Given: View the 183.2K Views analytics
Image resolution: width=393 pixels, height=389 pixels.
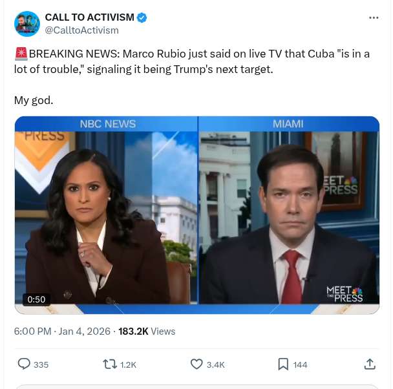Looking at the screenshot, I should (147, 331).
